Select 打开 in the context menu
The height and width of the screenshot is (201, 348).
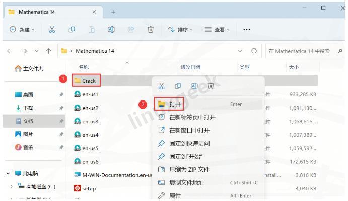coord(208,104)
